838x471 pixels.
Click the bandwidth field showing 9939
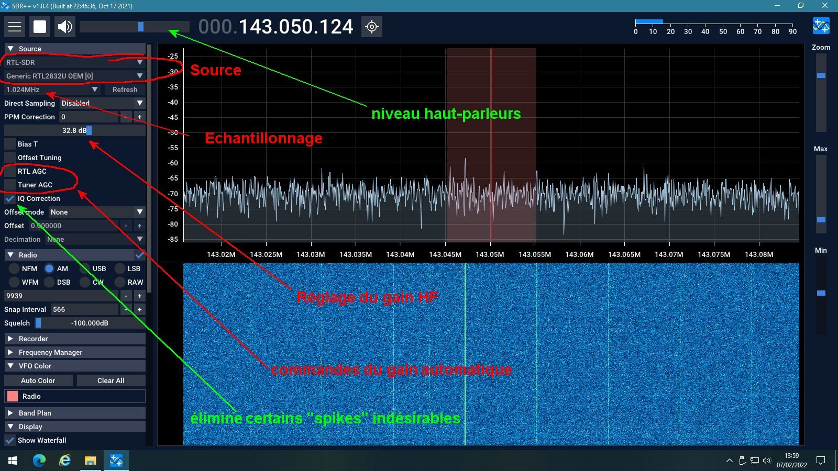point(61,296)
